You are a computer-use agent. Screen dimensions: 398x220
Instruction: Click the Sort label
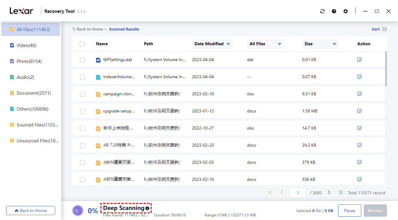(x=376, y=29)
